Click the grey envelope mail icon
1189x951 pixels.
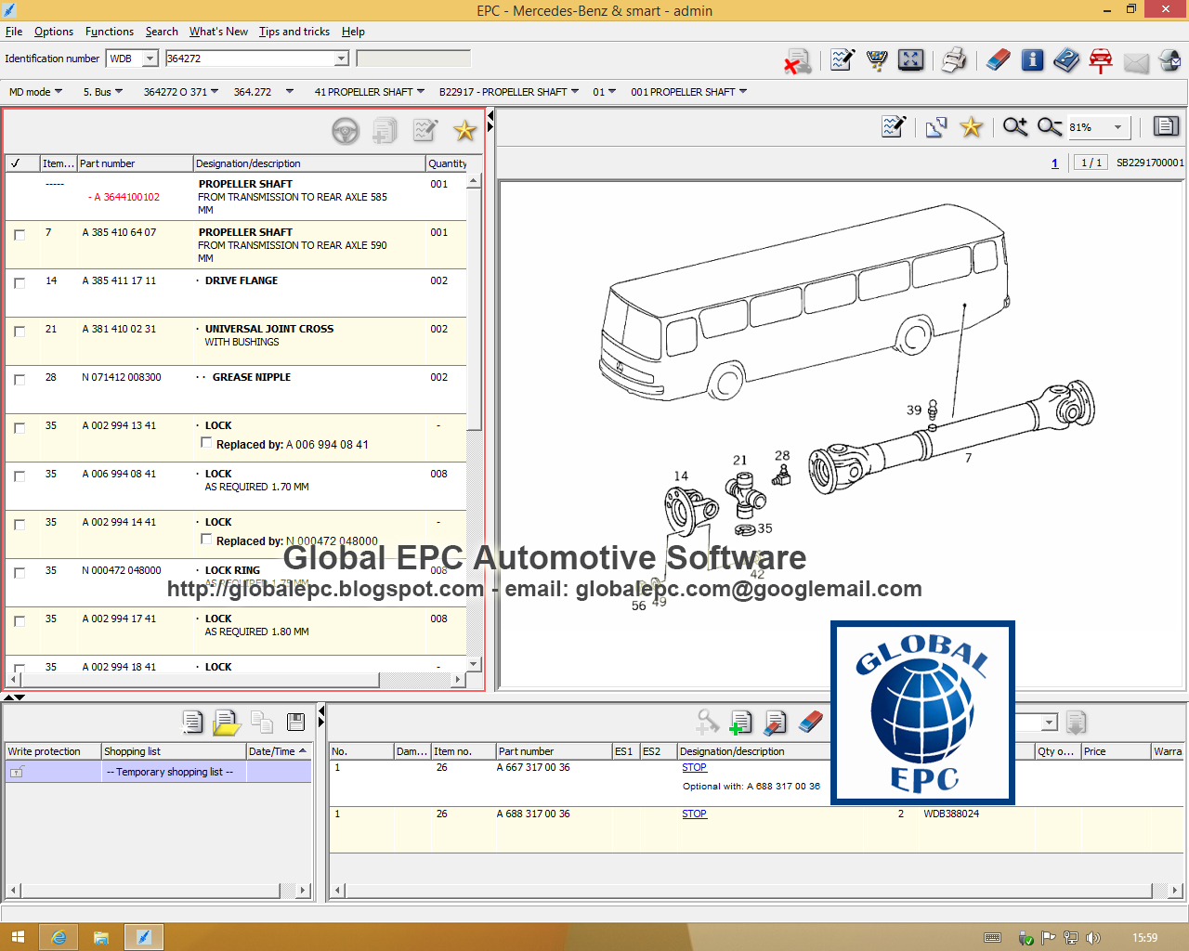click(x=1136, y=62)
